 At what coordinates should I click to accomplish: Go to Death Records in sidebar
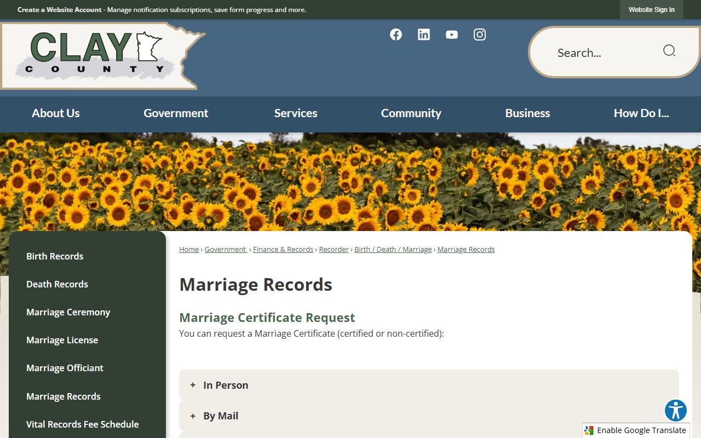(57, 284)
